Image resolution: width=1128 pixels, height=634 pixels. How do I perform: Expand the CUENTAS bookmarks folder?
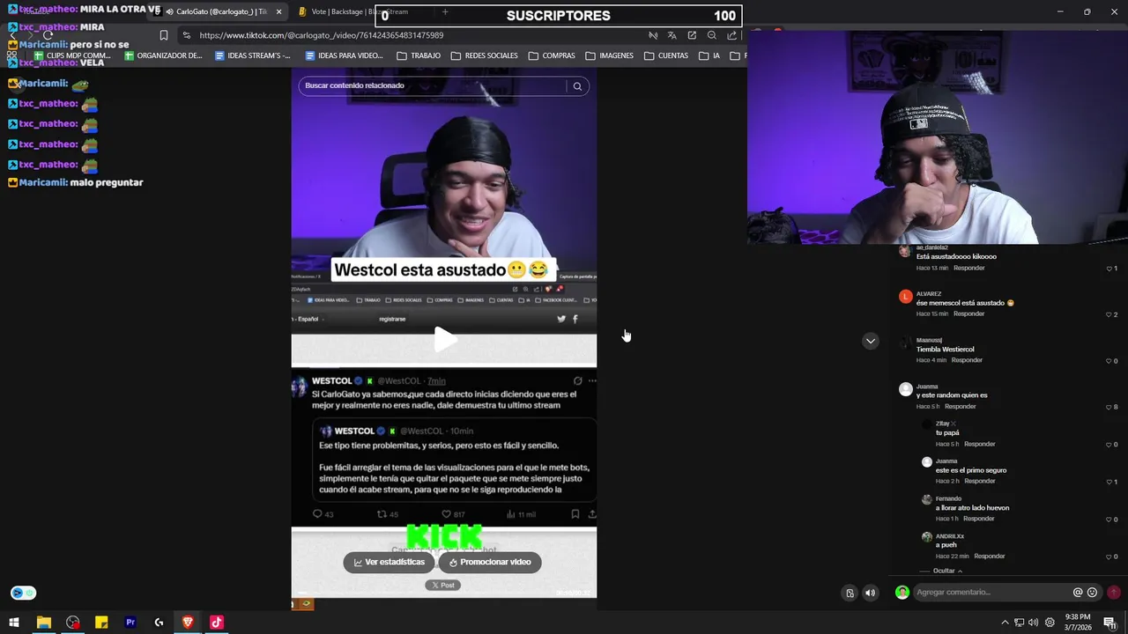(666, 55)
